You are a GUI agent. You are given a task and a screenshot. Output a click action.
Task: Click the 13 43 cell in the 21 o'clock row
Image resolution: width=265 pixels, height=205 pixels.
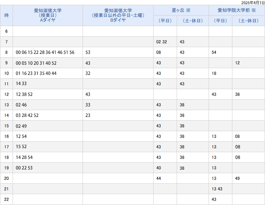pos(217,189)
